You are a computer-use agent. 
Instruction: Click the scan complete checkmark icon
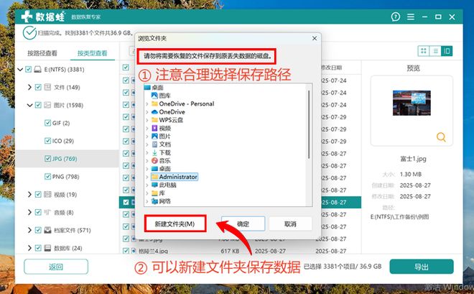pyautogui.click(x=29, y=33)
